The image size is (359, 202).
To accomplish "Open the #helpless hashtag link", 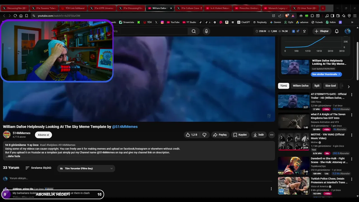I will click(52, 145).
